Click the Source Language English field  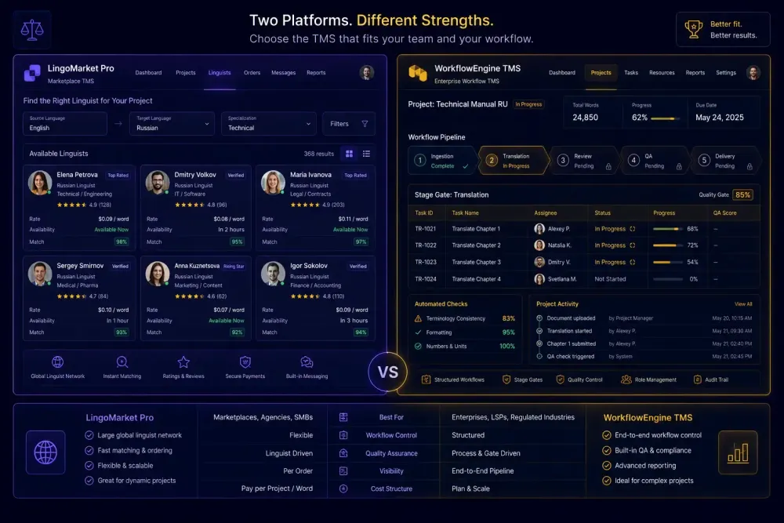pyautogui.click(x=65, y=124)
